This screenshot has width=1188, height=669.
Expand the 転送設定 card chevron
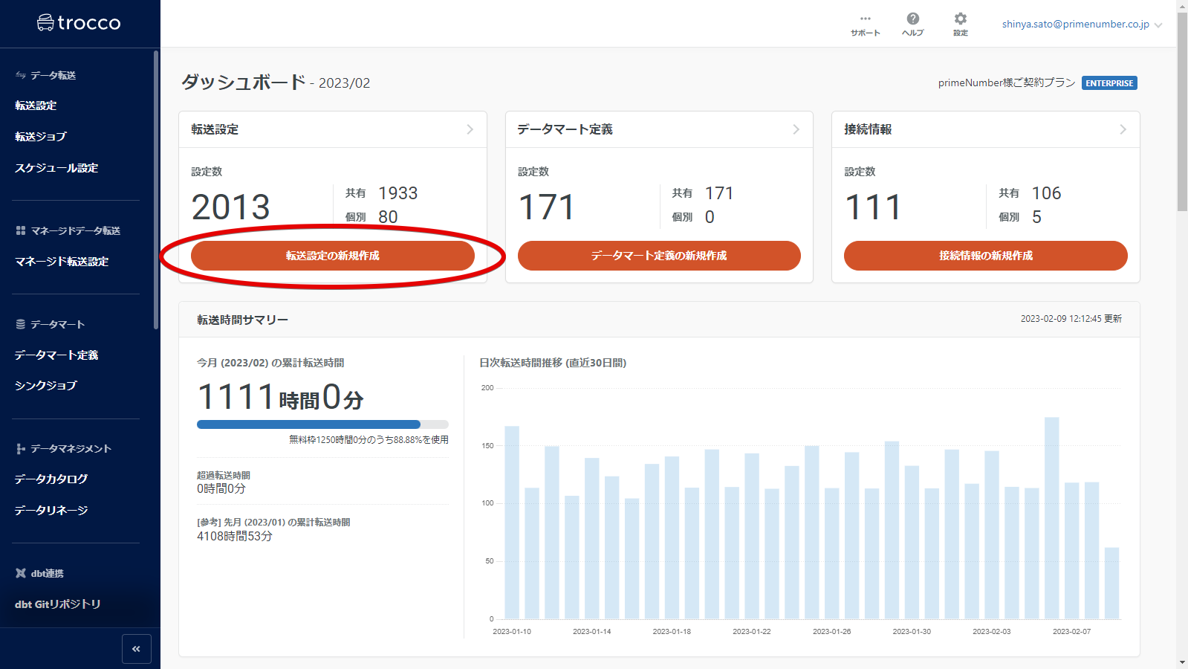coord(470,129)
